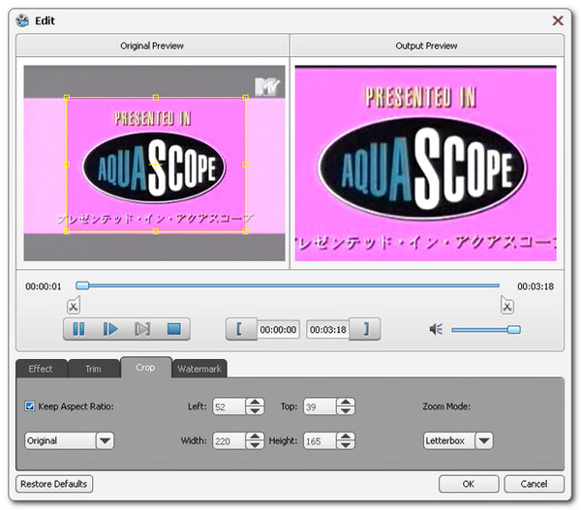The width and height of the screenshot is (581, 510).
Task: Click the bottom-middle crop handle
Action: [x=156, y=231]
